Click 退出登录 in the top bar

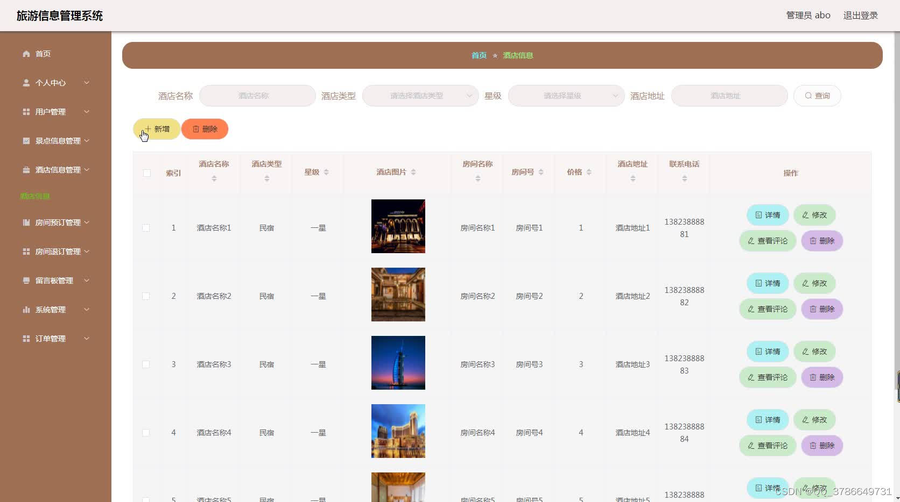(861, 16)
